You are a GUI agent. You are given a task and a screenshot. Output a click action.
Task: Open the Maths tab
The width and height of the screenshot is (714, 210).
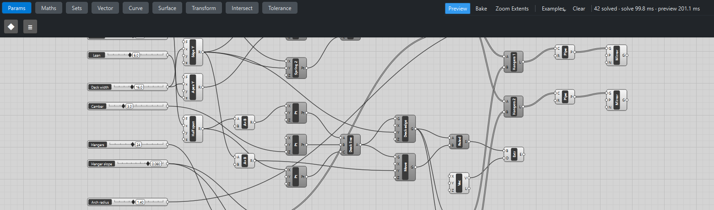coord(49,8)
